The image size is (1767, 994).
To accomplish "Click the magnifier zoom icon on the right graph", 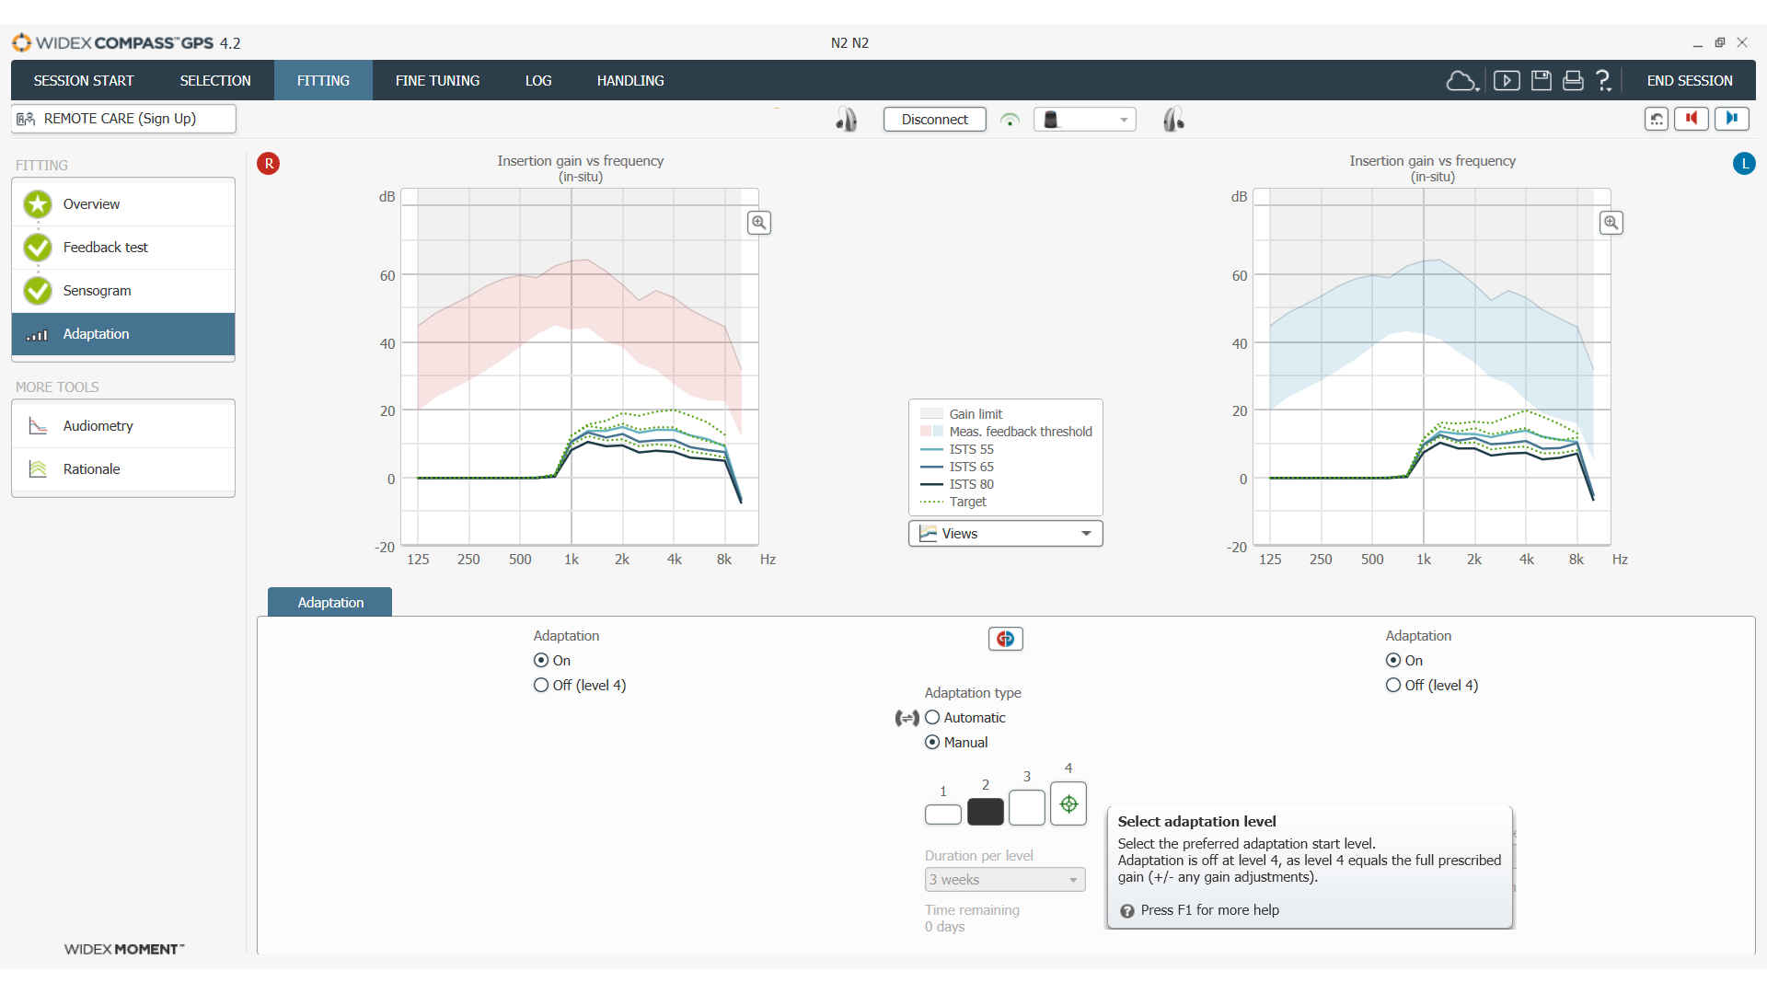I will (1611, 223).
